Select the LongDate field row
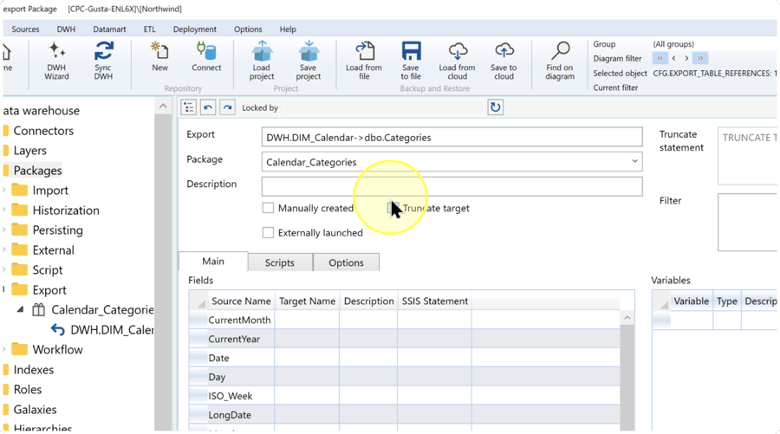 [405, 415]
